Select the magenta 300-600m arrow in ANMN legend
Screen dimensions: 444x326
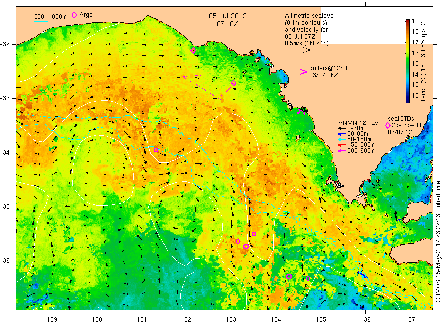coord(342,151)
